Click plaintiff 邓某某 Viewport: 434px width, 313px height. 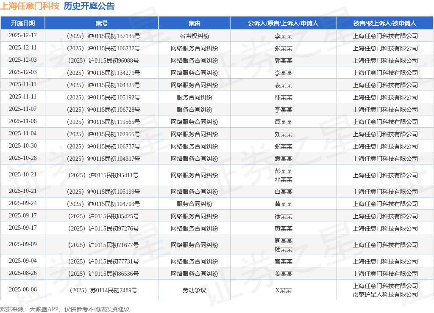click(x=284, y=179)
